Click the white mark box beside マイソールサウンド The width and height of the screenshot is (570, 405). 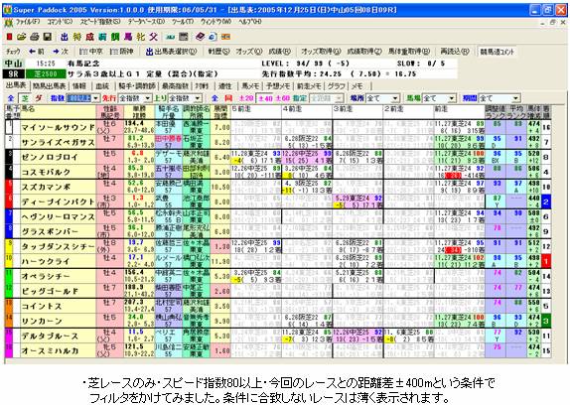tap(9, 127)
